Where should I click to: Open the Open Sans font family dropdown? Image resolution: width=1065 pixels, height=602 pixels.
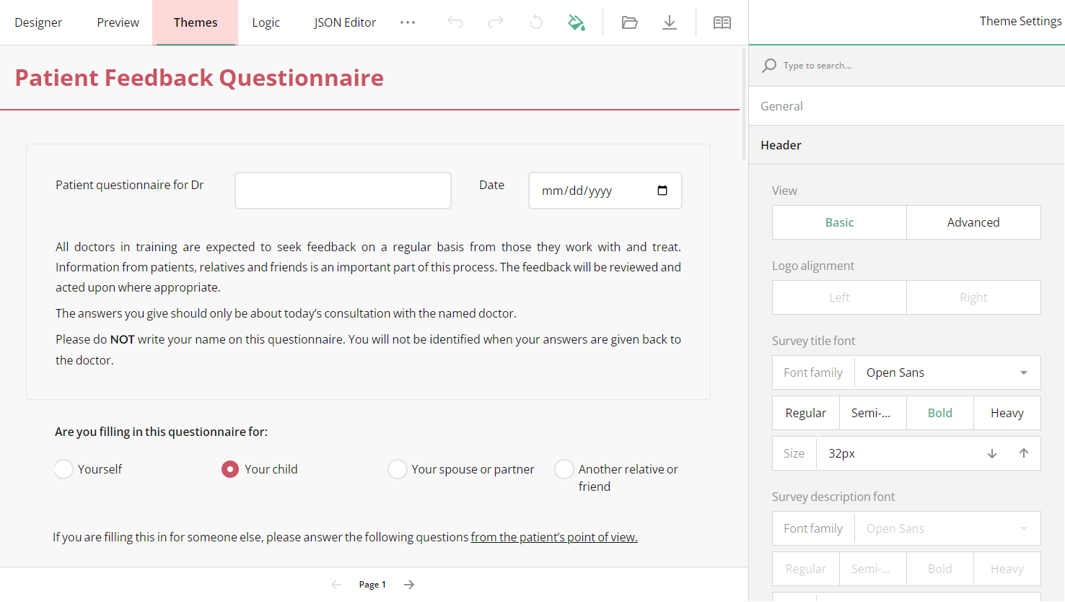click(947, 372)
